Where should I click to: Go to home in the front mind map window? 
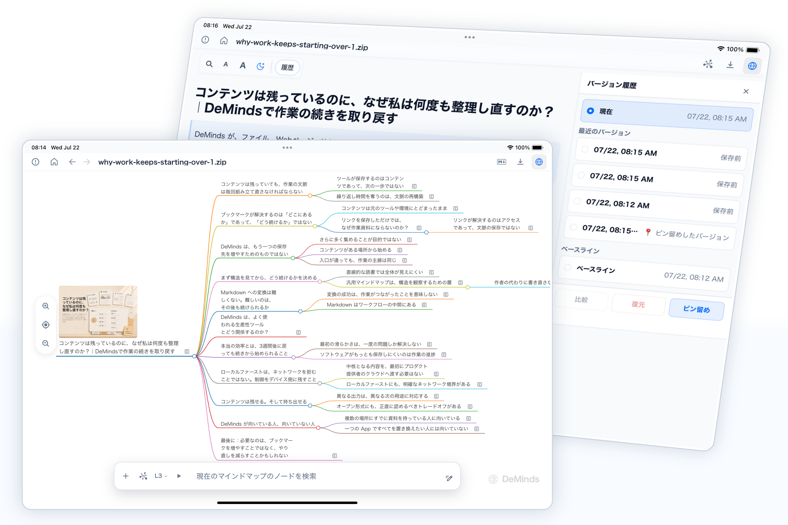point(54,162)
